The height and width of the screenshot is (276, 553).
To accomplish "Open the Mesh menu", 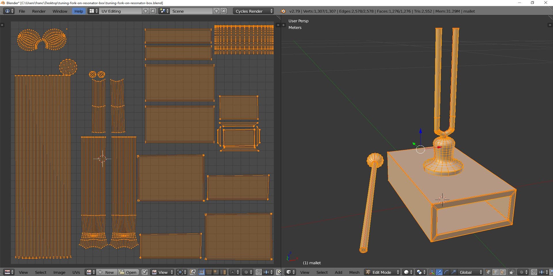I will click(354, 272).
